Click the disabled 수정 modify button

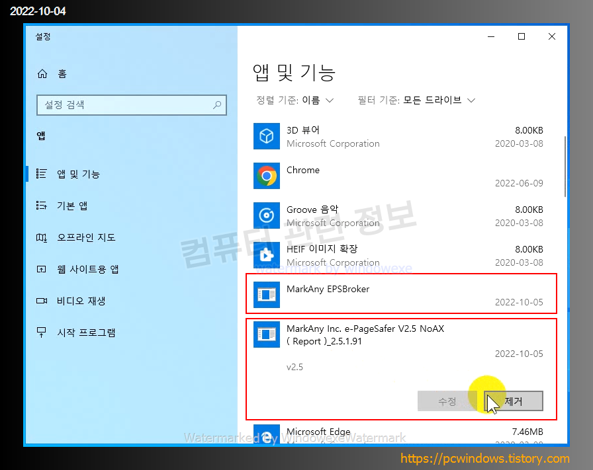447,401
